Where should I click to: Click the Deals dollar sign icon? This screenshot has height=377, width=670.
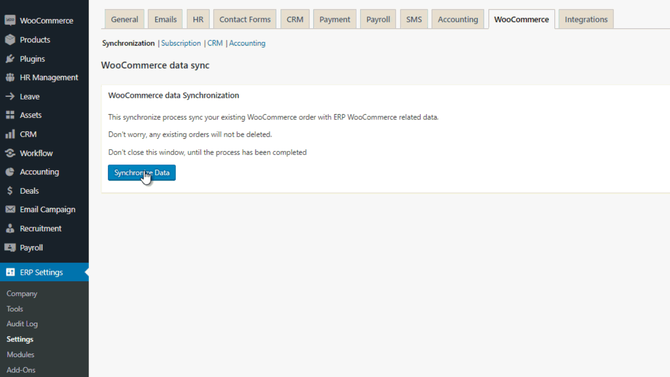click(x=10, y=191)
